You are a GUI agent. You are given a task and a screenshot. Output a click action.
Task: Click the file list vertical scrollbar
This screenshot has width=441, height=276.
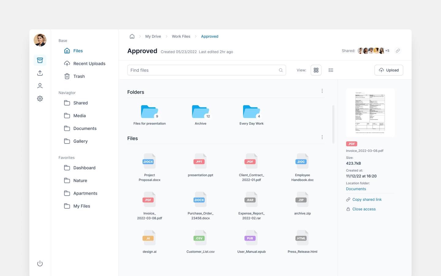pyautogui.click(x=333, y=124)
